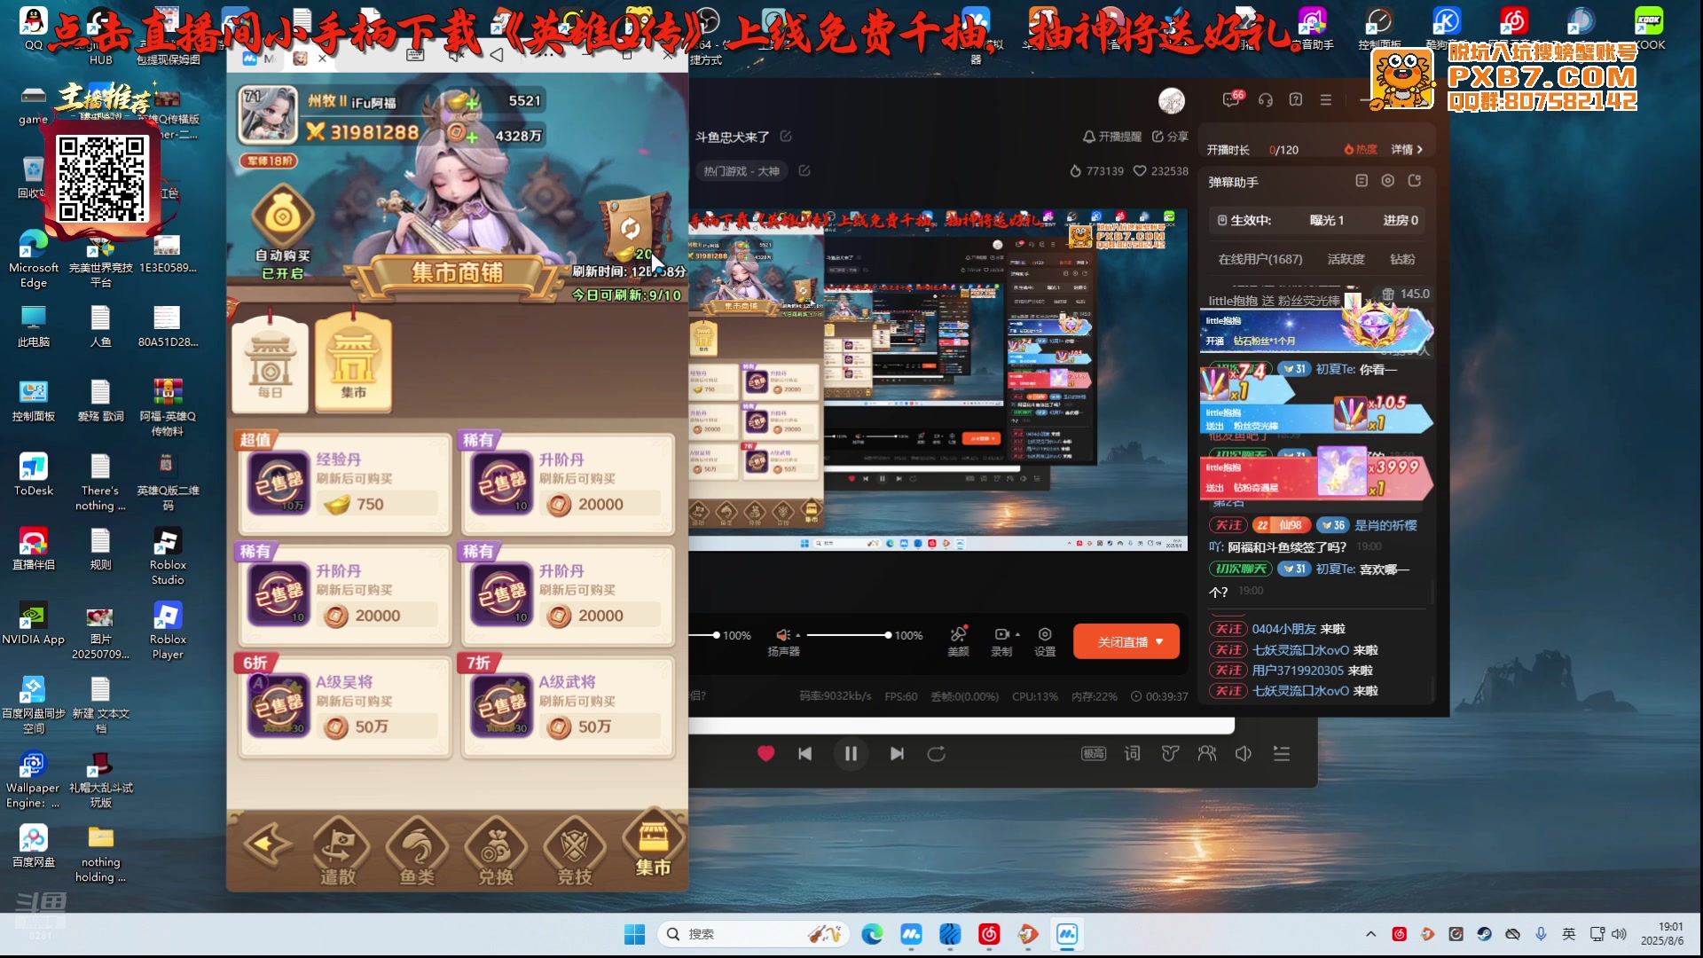Screen dimensions: 1703x958
Task: Open the danmaku assistant list icon
Action: (1362, 181)
